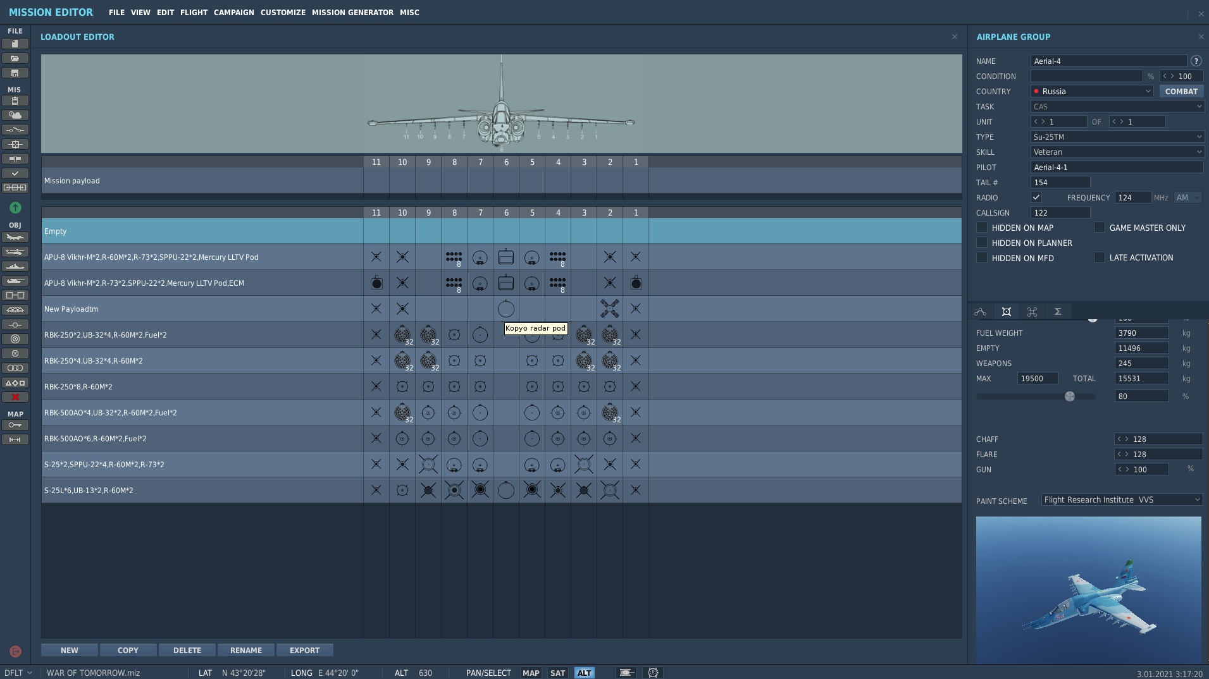The width and height of the screenshot is (1209, 679).
Task: Select the airplane group object tool
Action: (x=15, y=237)
